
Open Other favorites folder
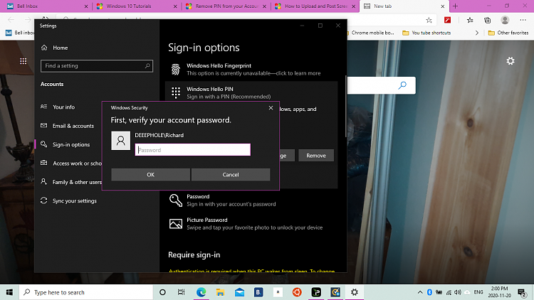[x=508, y=33]
